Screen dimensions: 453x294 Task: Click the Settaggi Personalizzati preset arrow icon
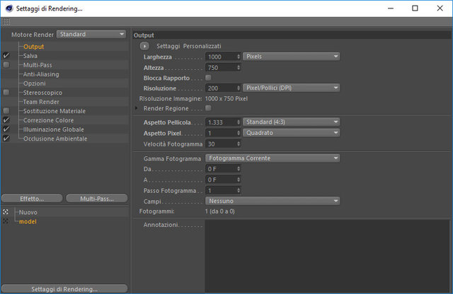click(x=144, y=46)
